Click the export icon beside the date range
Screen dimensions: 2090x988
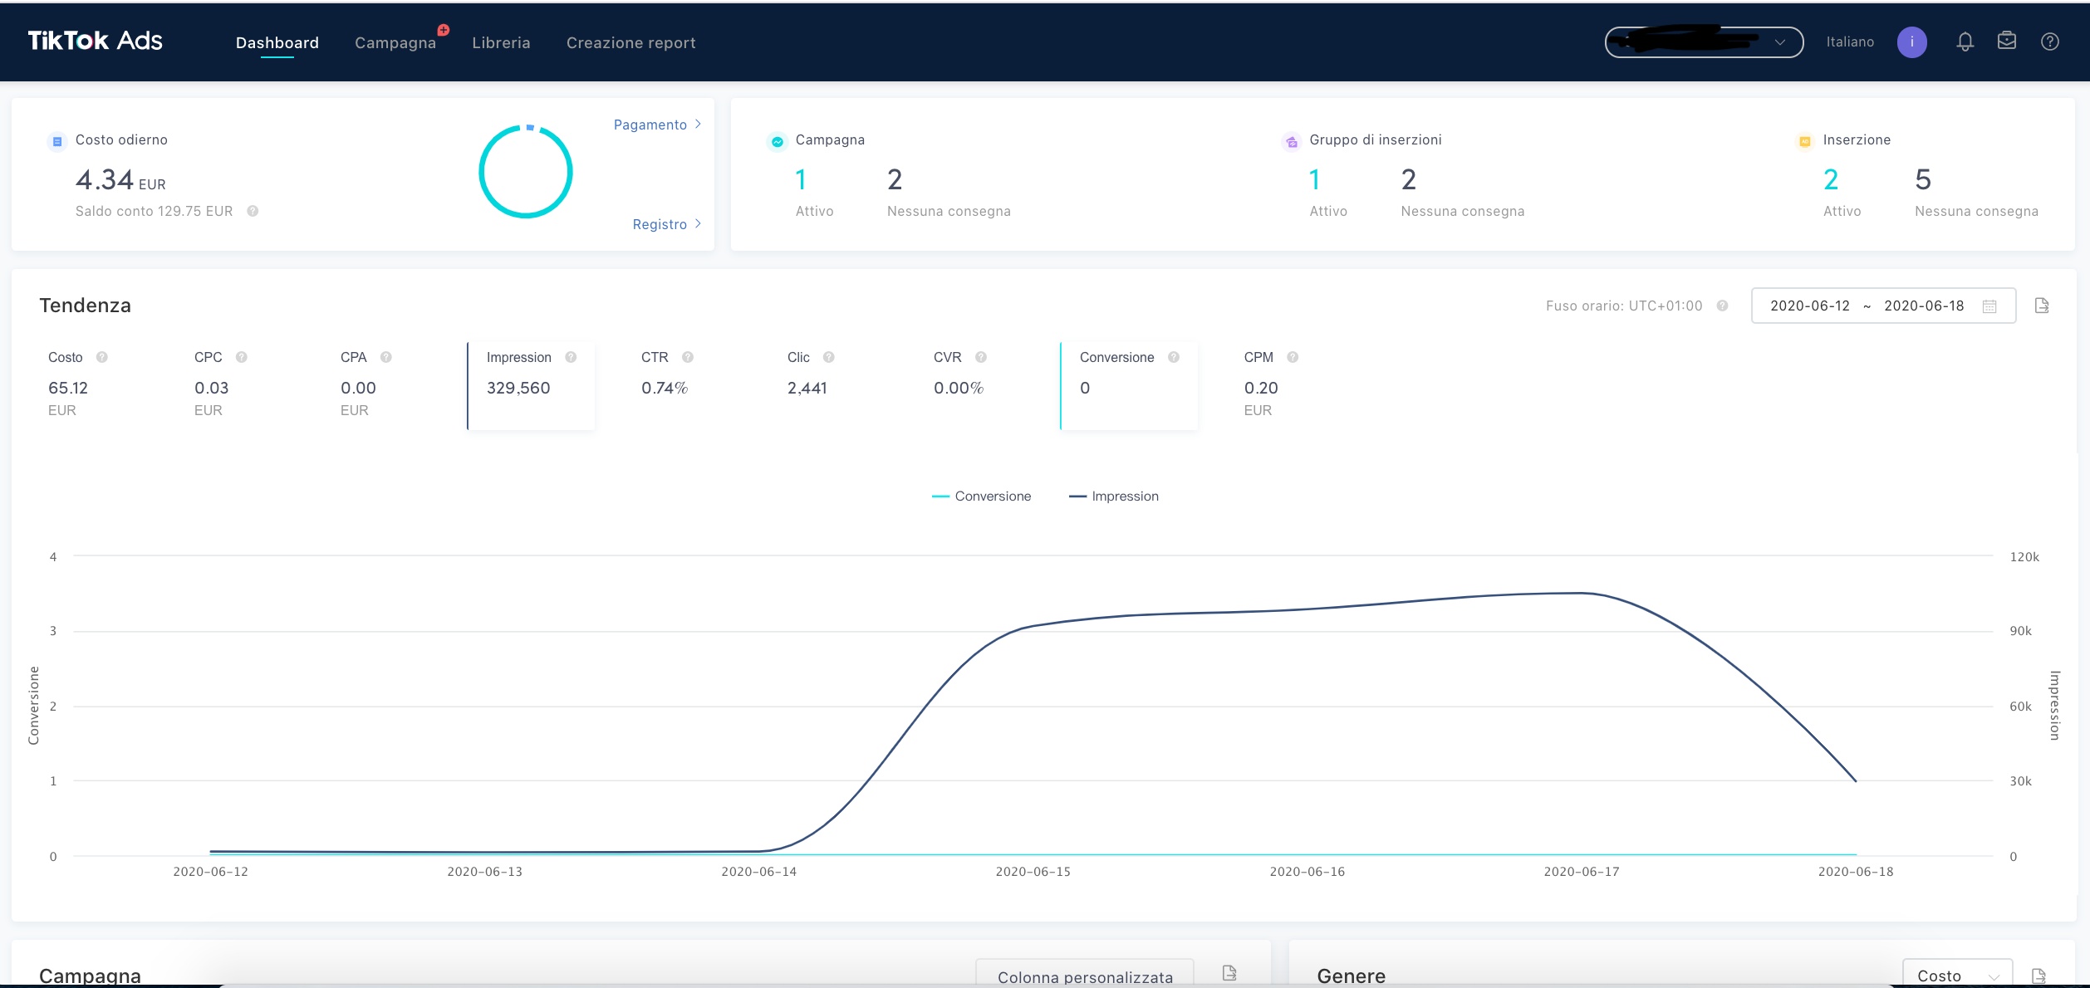pos(2043,306)
